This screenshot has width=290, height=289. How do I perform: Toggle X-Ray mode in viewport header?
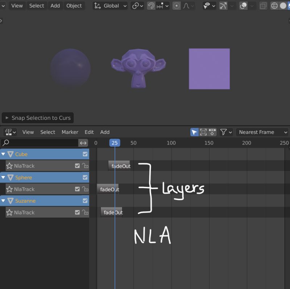(263, 5)
